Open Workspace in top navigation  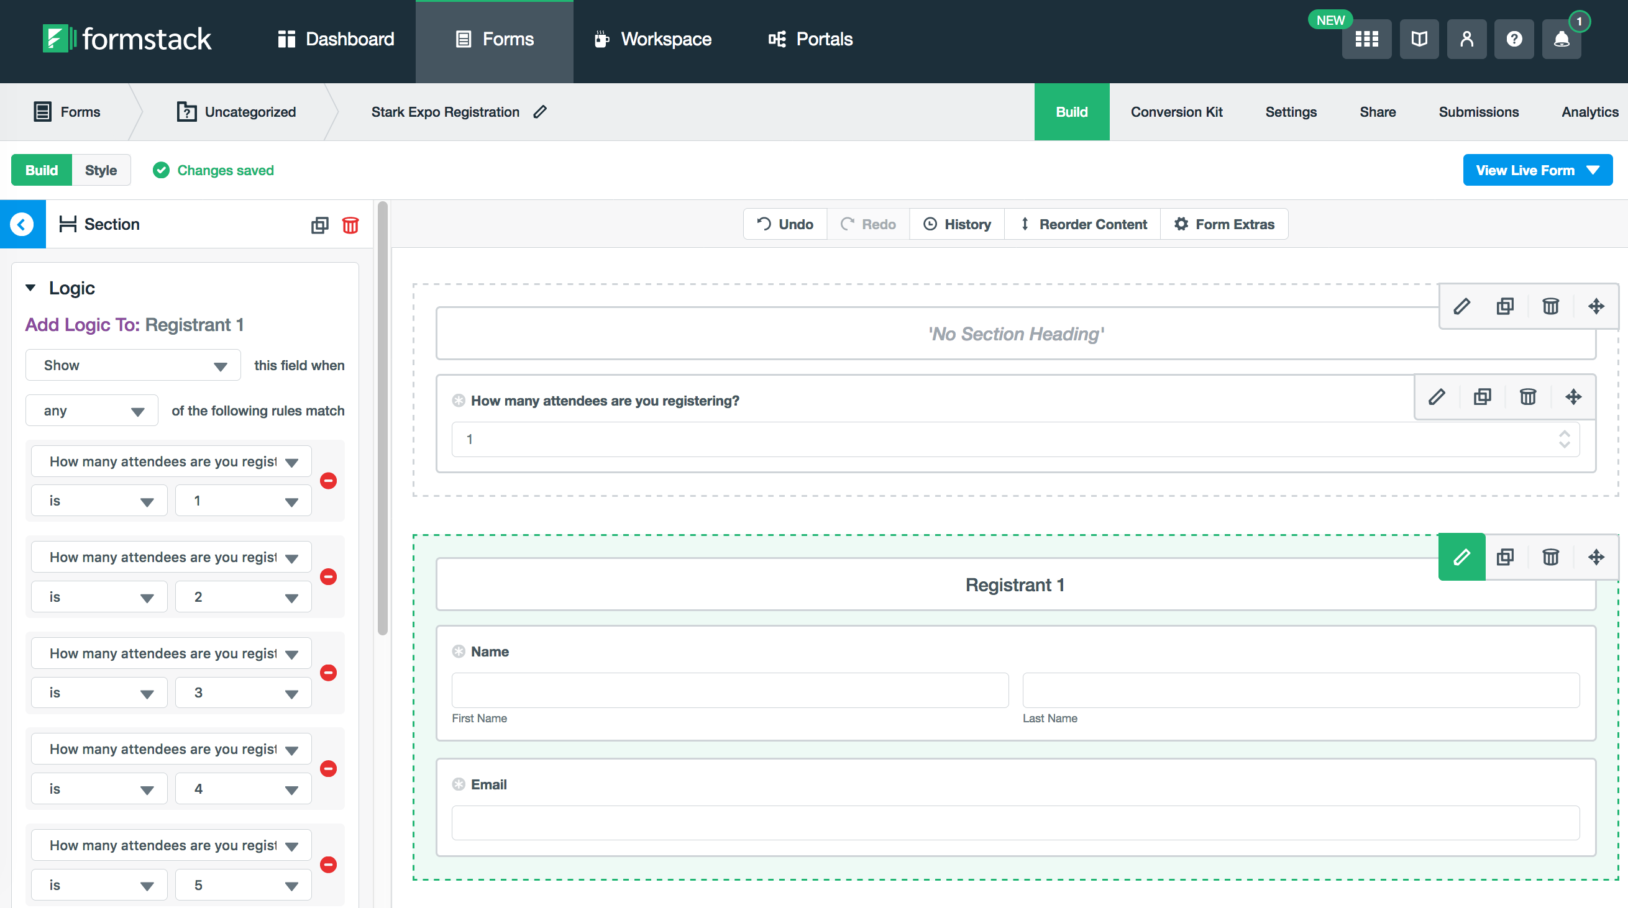coord(653,39)
